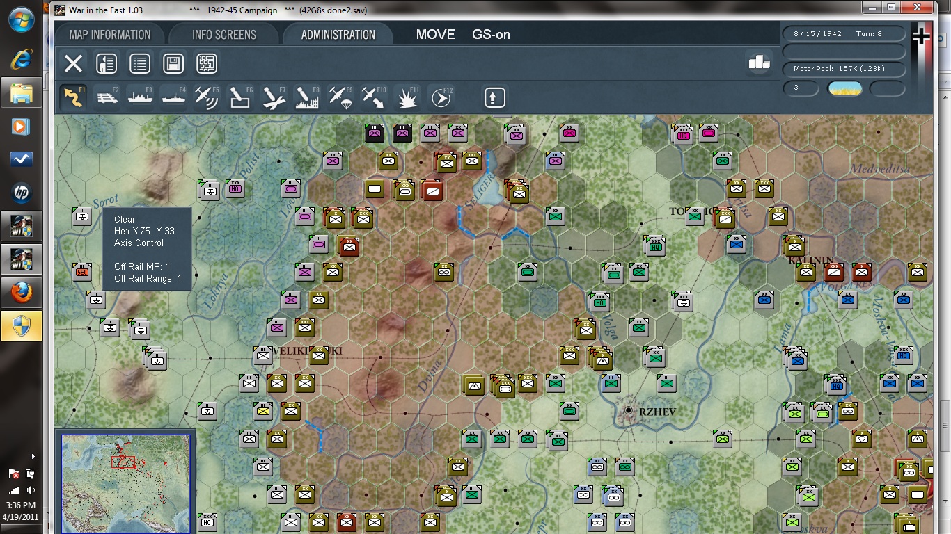Open the order of battle icon beside the X
Screen dimensions: 951x534
(x=106, y=64)
